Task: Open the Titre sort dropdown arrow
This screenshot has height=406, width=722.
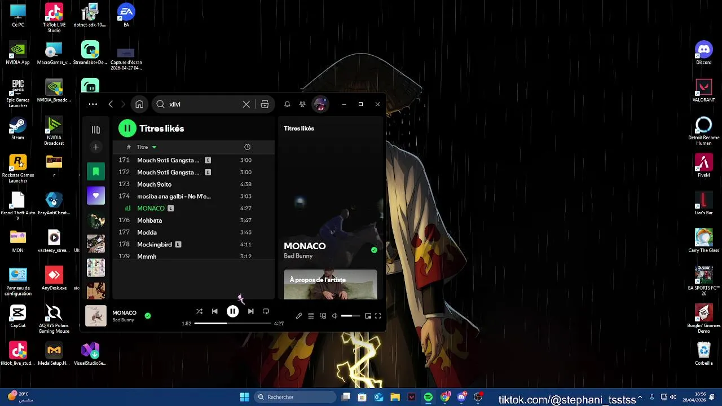Action: tap(154, 147)
